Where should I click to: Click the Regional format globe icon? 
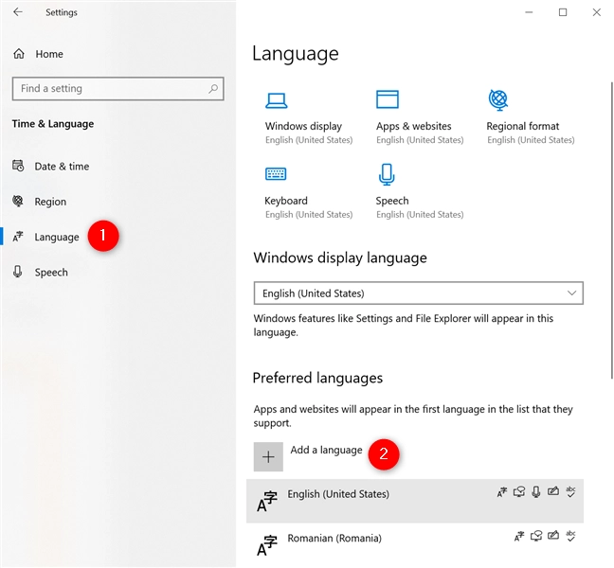click(x=498, y=99)
